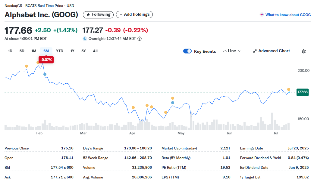This screenshot has height=183, width=314.
Task: Click the Open value 176.11
Action: (67, 158)
